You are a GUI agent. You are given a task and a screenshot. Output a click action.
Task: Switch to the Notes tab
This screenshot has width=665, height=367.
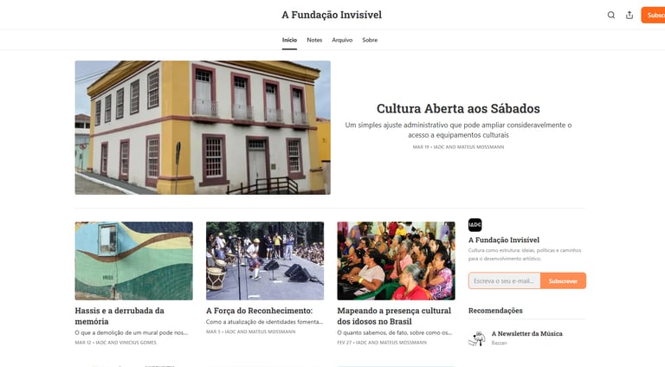[314, 40]
